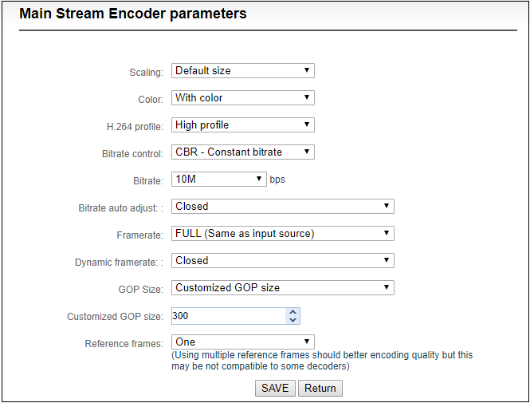This screenshot has height=403, width=530.
Task: Decrease Customized GOP size with down arrow
Action: click(x=292, y=320)
